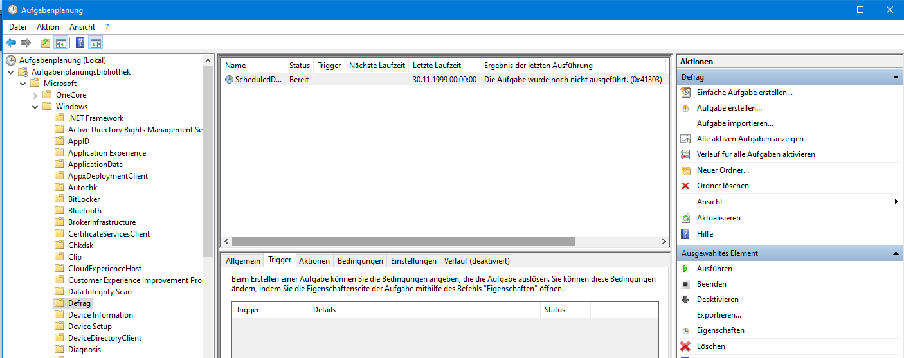Select the .NET Framework folder

[96, 118]
